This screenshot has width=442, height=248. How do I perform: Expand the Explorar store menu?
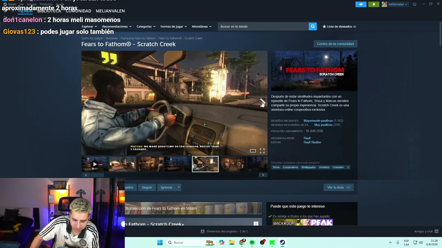pos(89,27)
